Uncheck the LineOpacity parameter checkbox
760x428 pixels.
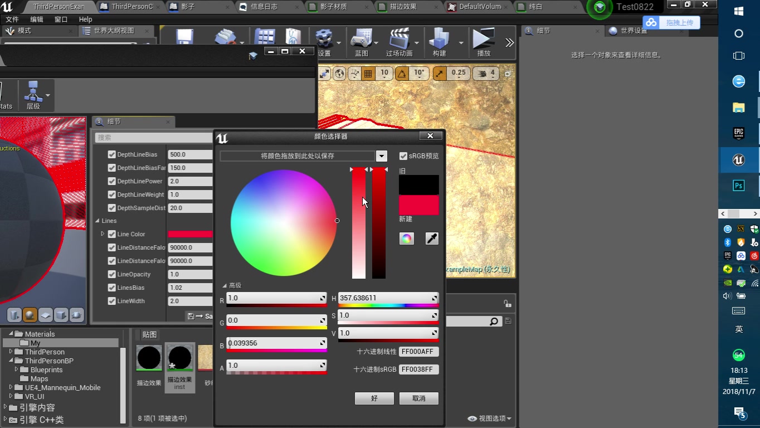click(x=111, y=274)
